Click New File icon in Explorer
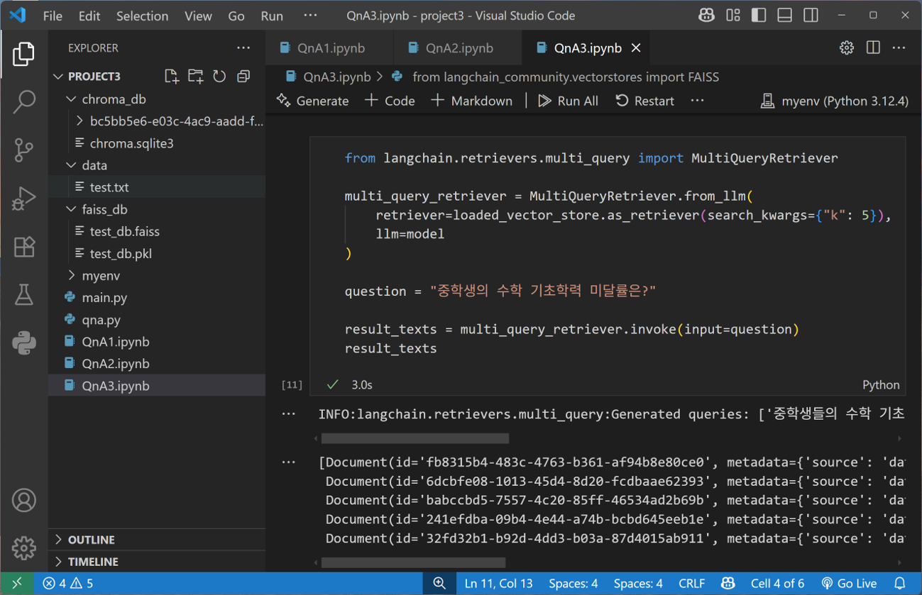This screenshot has height=595, width=922. (171, 76)
